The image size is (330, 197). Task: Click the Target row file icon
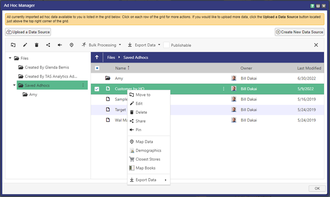(108, 110)
